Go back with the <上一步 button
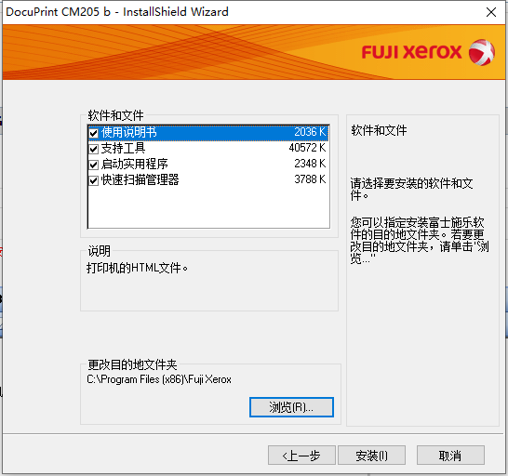508x476 pixels. point(301,456)
